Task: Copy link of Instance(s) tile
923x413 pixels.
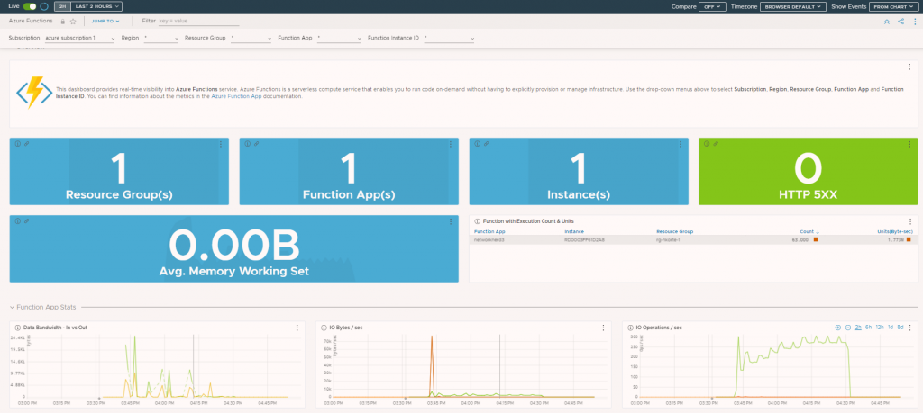Action: point(486,144)
